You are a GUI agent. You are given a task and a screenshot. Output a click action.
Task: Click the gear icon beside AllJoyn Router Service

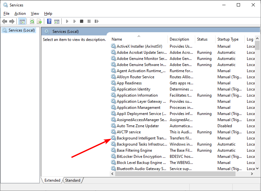[114, 77]
